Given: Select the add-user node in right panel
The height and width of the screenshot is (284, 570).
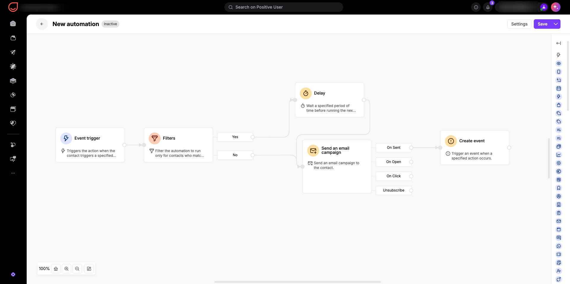Looking at the screenshot, I should [x=559, y=271].
